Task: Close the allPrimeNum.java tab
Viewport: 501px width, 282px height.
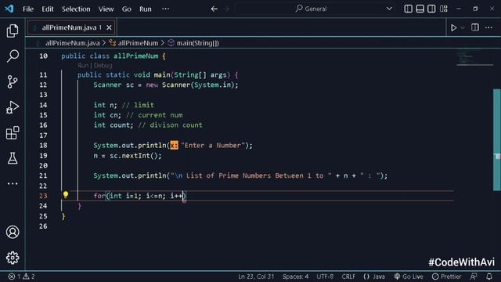Action: click(x=109, y=27)
